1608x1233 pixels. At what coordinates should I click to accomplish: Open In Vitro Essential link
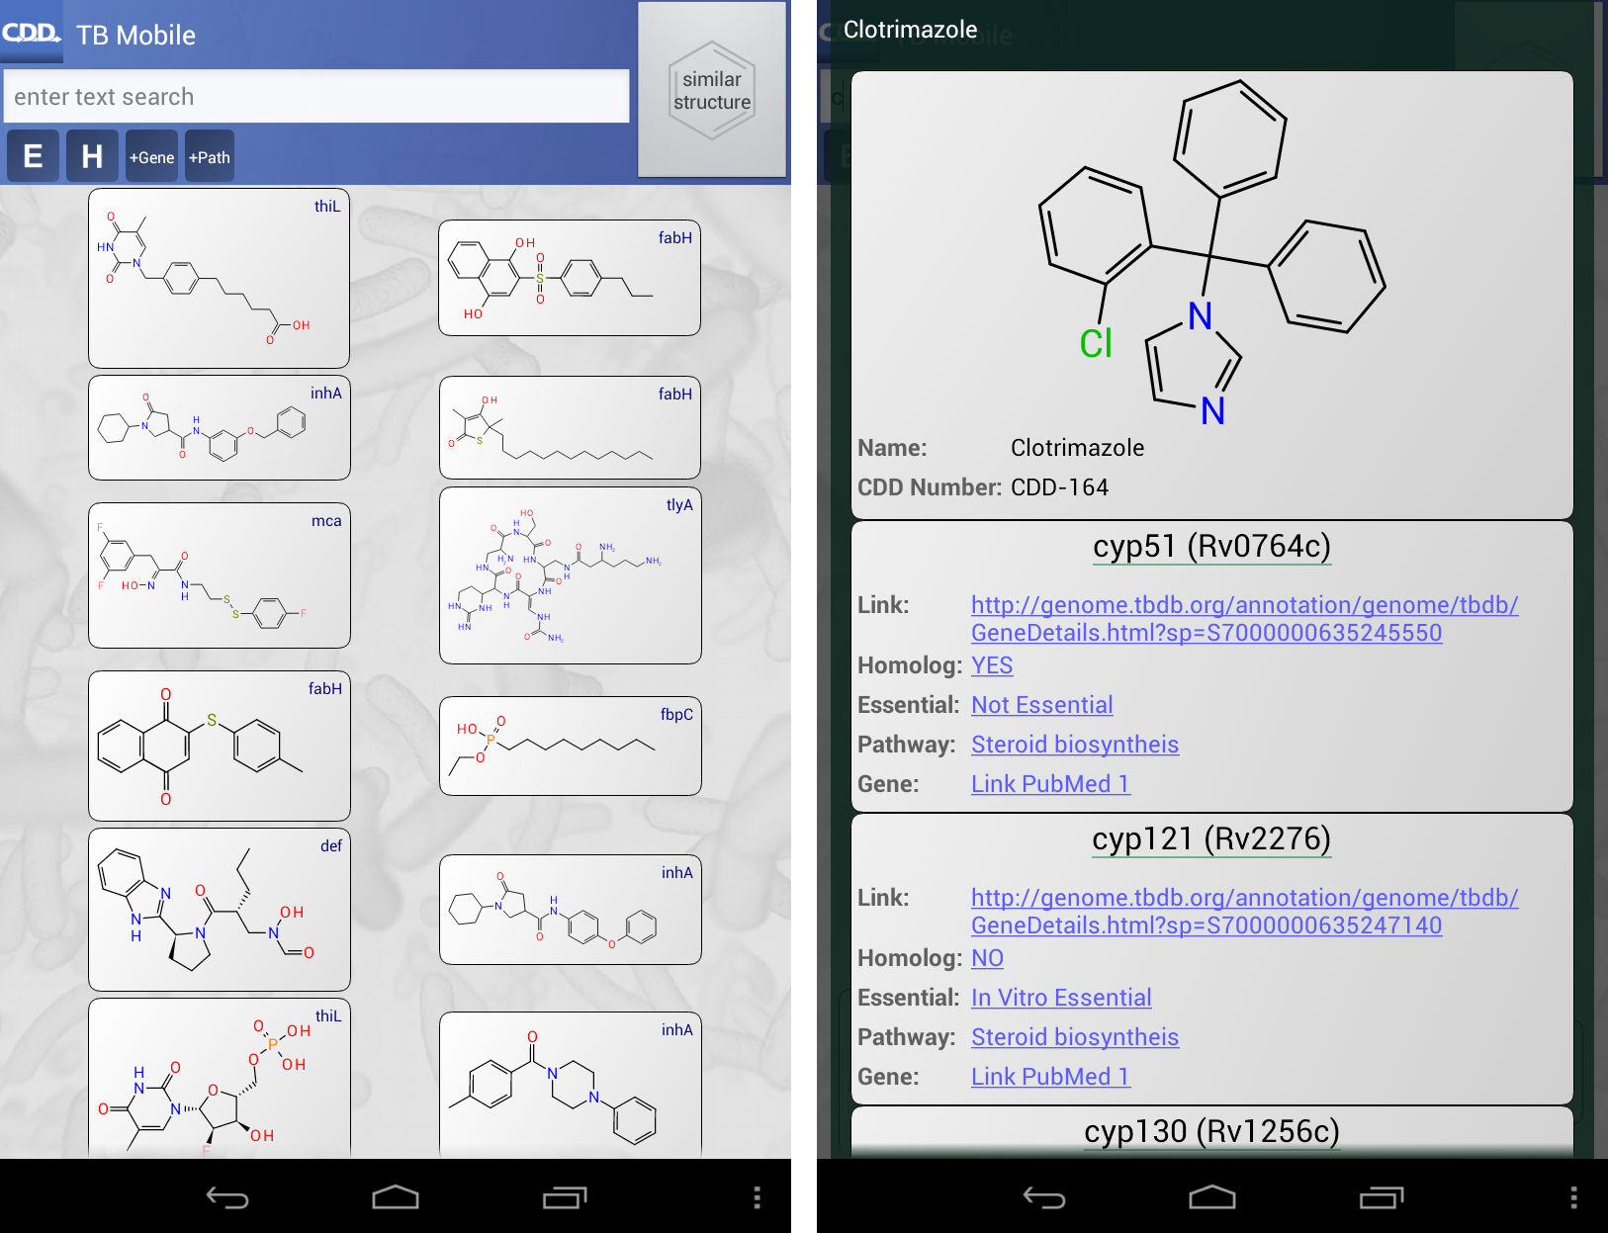(x=1060, y=998)
